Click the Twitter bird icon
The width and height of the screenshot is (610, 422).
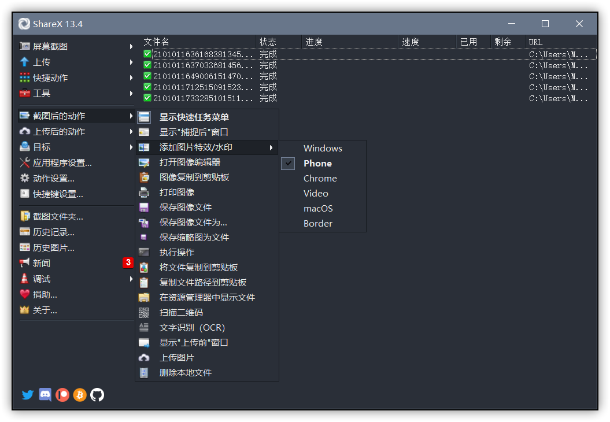27,395
